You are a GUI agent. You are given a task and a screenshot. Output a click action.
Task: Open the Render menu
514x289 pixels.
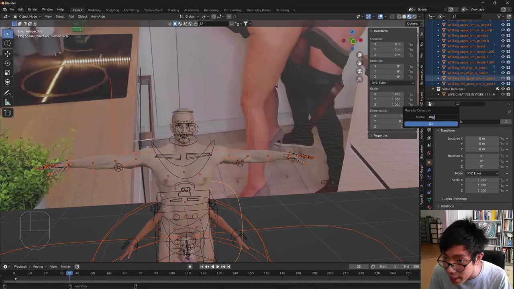coord(33,9)
